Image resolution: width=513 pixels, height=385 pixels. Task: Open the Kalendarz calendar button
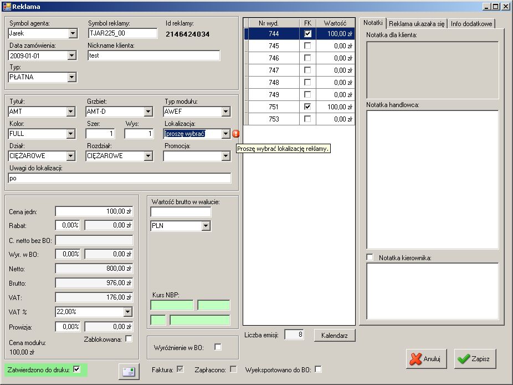[335, 335]
